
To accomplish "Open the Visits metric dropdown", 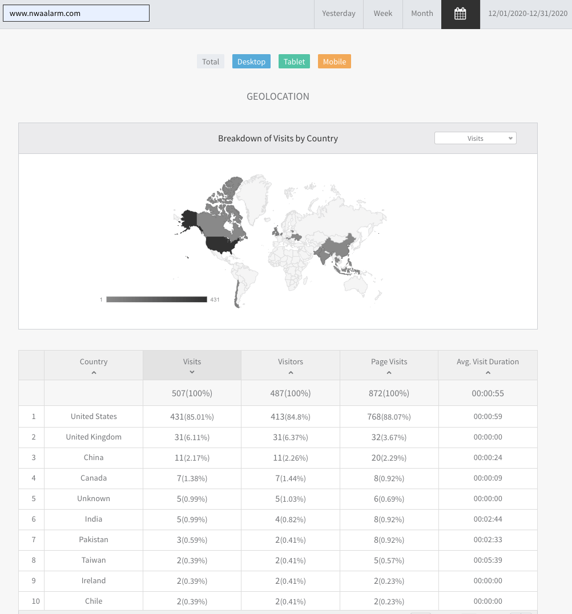I will [x=475, y=138].
